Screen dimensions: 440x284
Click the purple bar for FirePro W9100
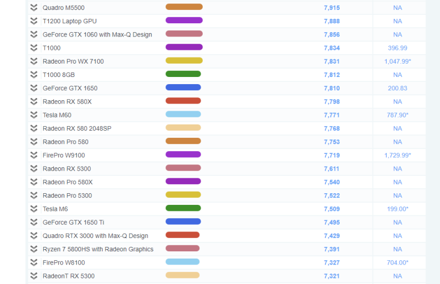click(183, 154)
